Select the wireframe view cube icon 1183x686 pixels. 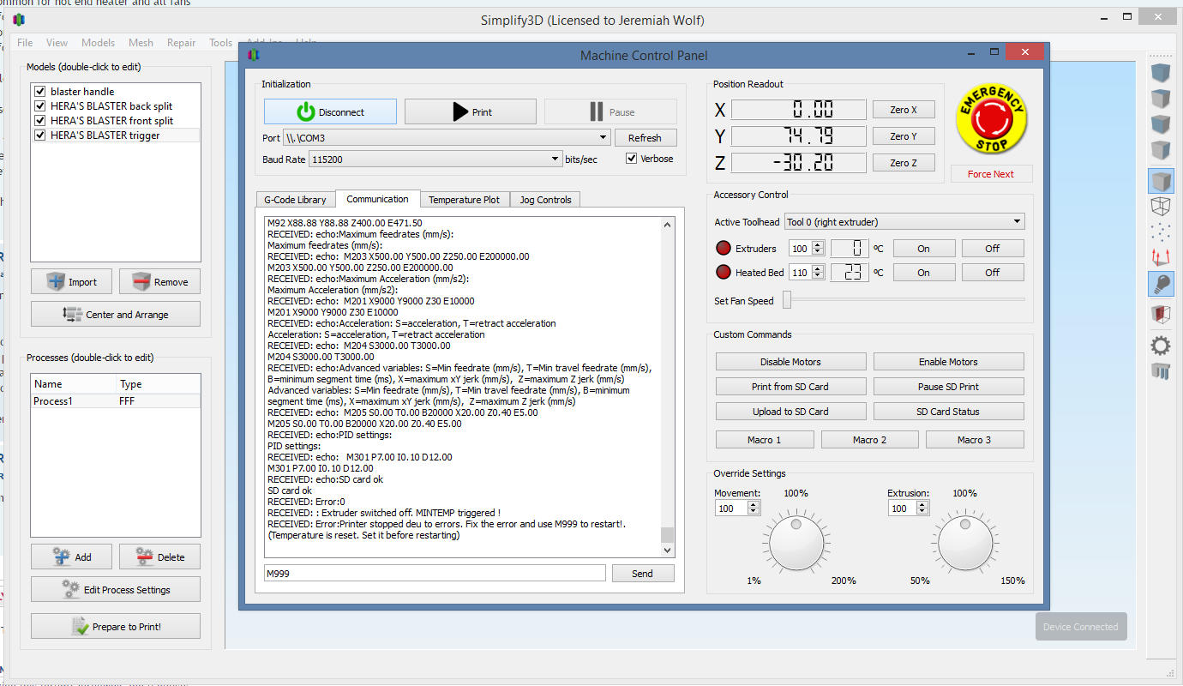point(1161,206)
